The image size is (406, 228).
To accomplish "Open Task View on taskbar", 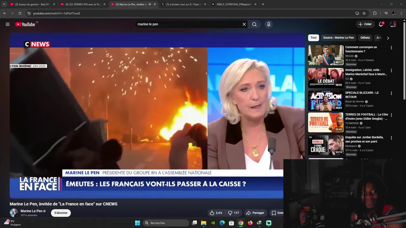I will point(194,223).
